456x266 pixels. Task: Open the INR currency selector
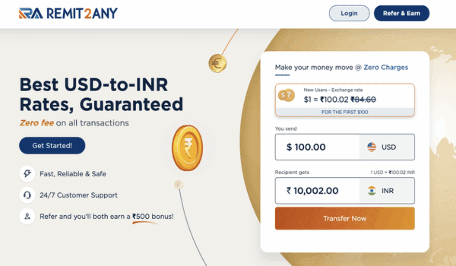(x=387, y=191)
